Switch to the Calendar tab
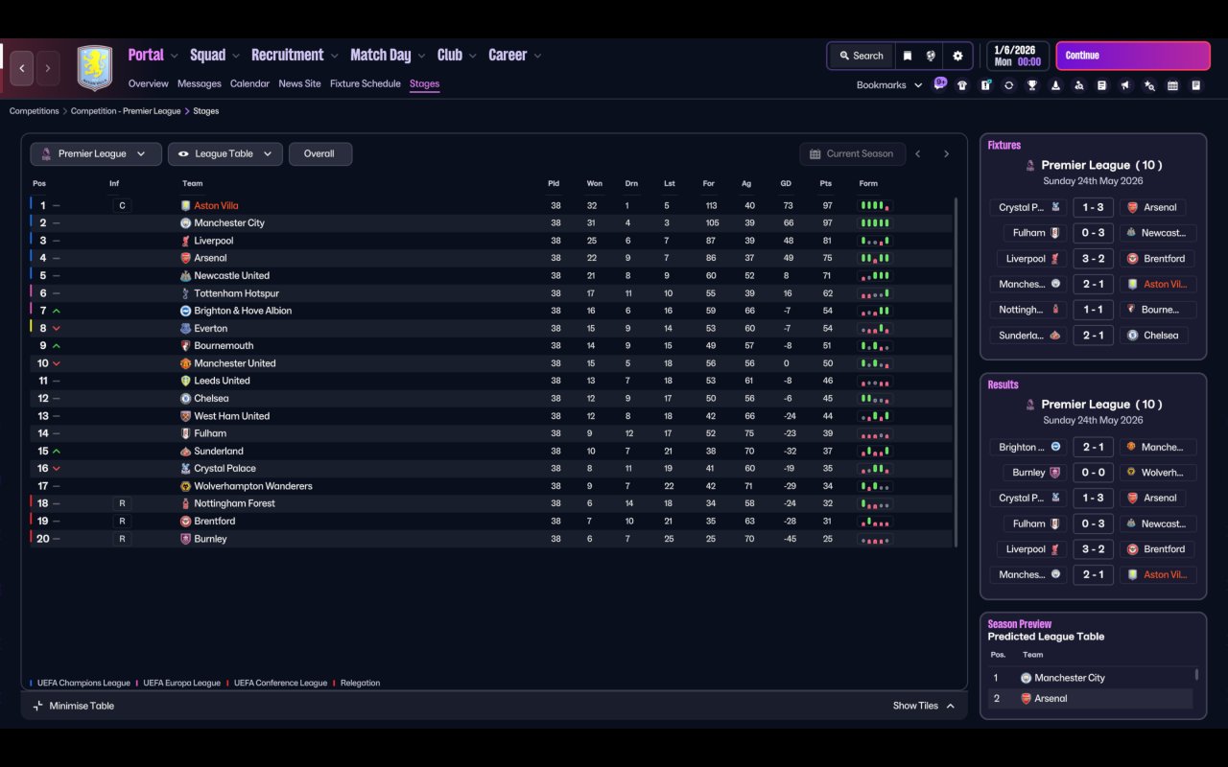 coord(249,83)
